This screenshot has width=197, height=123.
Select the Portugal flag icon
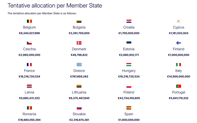[x=178, y=86]
